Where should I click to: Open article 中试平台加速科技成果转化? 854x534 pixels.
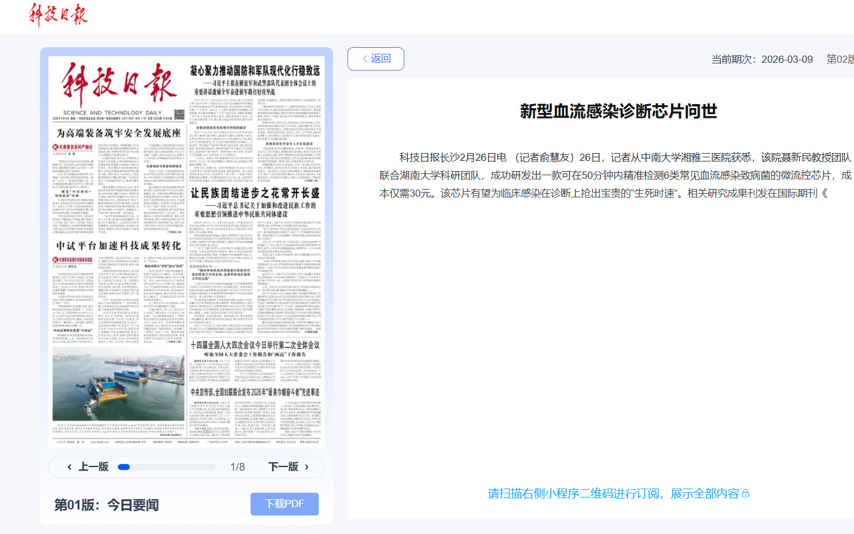(x=118, y=246)
